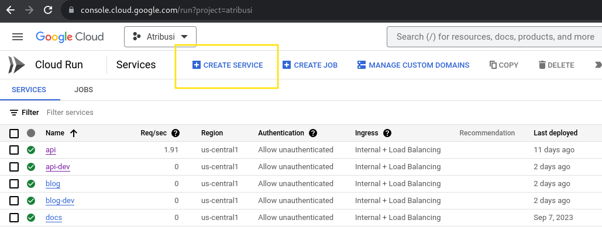Open the Req/sec help question mark

click(176, 133)
